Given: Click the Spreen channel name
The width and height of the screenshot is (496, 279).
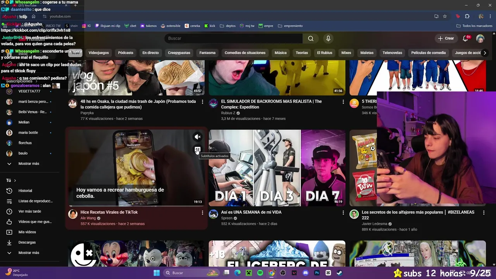Looking at the screenshot, I should (227, 218).
